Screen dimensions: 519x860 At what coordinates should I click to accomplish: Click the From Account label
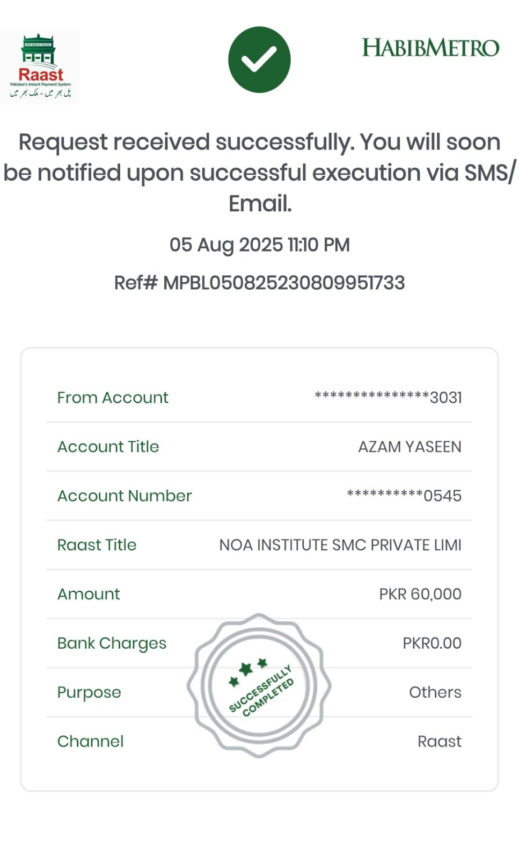click(113, 398)
